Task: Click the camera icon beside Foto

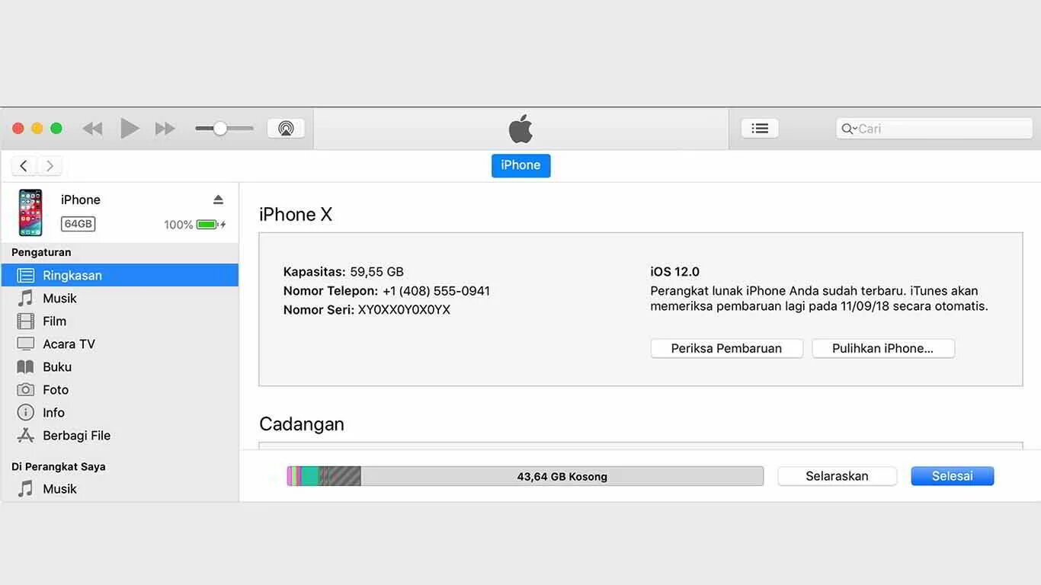Action: tap(26, 389)
